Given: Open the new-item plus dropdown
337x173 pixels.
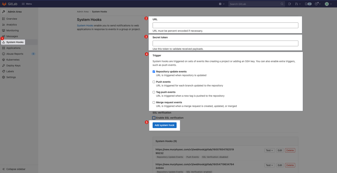Looking at the screenshot, I should tap(221, 4).
